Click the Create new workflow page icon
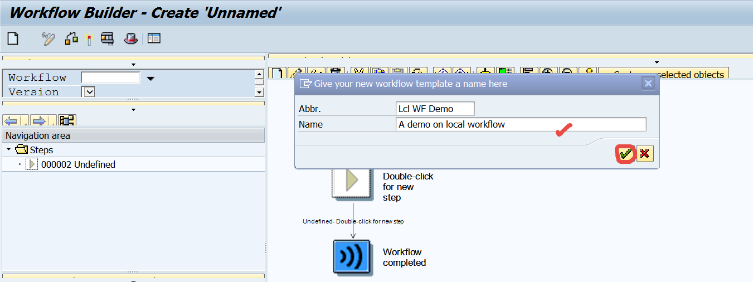This screenshot has width=753, height=282. (x=12, y=38)
